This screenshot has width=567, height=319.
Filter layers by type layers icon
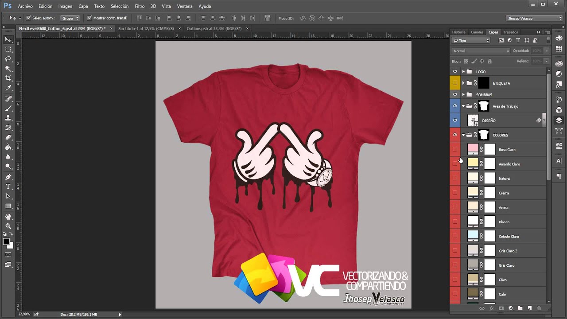[518, 40]
